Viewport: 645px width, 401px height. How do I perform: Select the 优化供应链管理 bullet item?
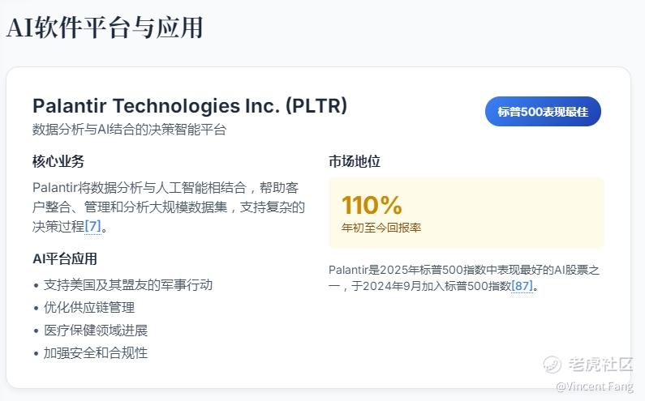89,308
